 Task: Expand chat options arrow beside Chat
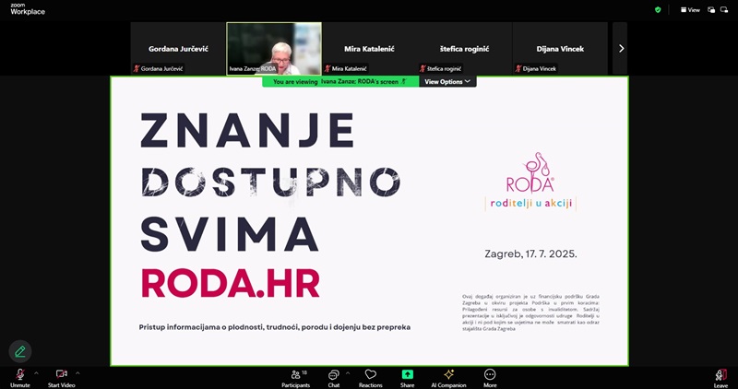(348, 372)
